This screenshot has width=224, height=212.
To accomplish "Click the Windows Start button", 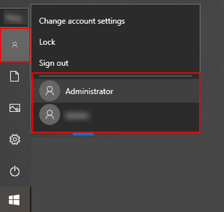I will (14, 199).
